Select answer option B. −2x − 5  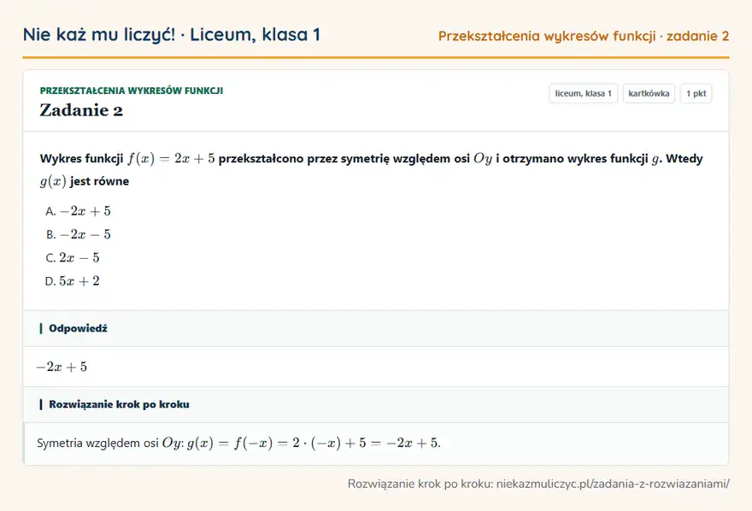[78, 234]
